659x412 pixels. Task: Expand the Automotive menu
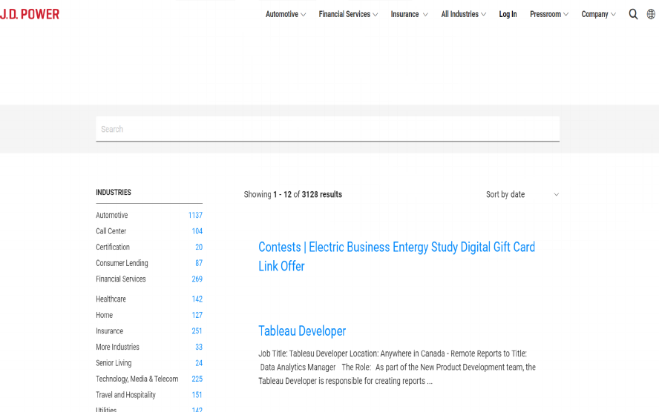pyautogui.click(x=286, y=14)
